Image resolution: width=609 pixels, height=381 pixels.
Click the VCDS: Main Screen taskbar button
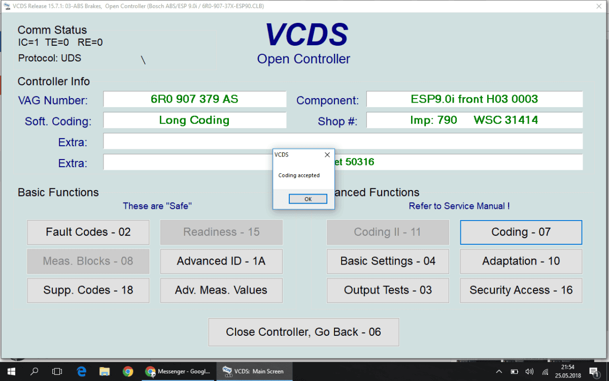(253, 371)
